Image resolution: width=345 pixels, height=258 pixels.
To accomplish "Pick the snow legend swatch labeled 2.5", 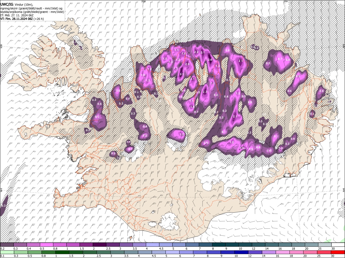I will point(113,245).
